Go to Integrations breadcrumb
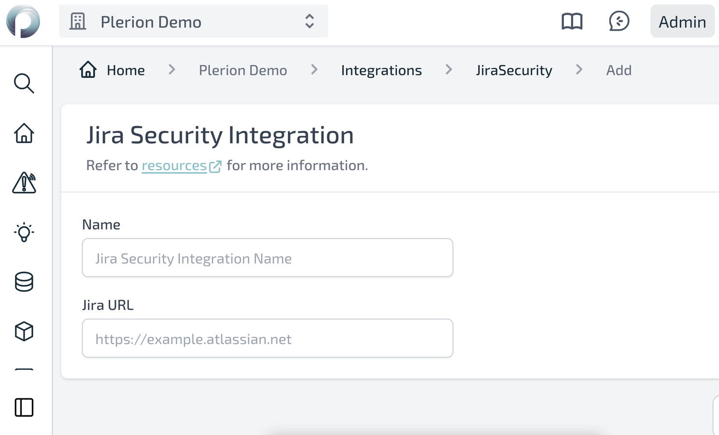The width and height of the screenshot is (719, 435). pos(381,71)
